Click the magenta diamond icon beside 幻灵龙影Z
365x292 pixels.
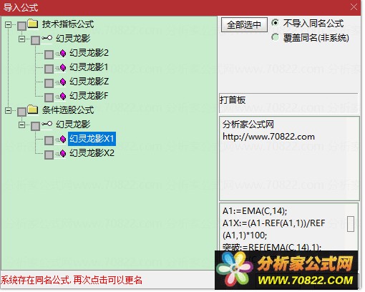[x=63, y=82]
